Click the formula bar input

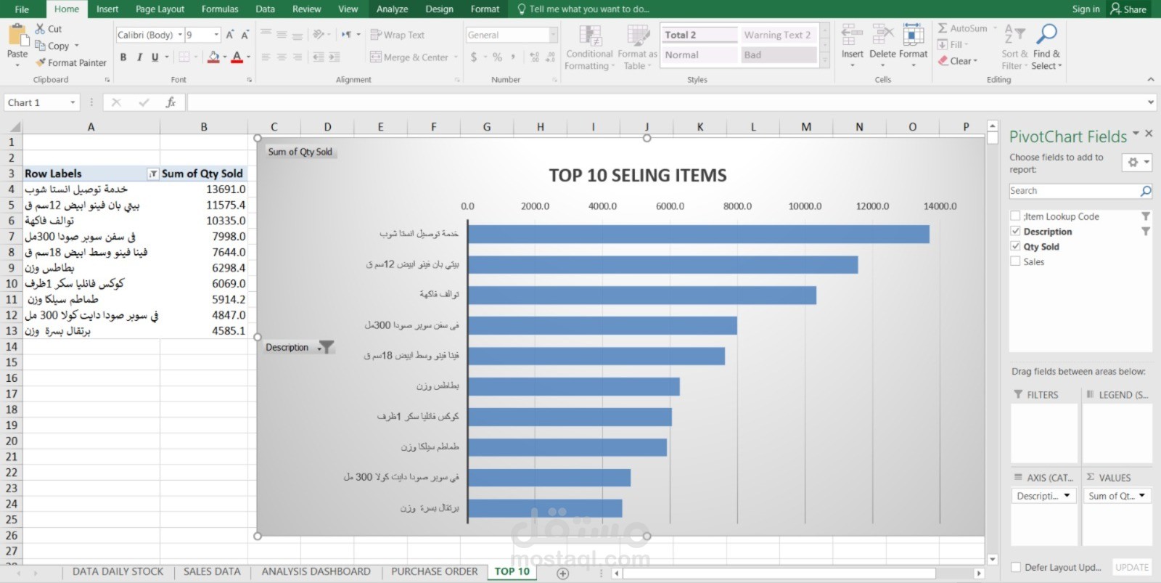666,102
